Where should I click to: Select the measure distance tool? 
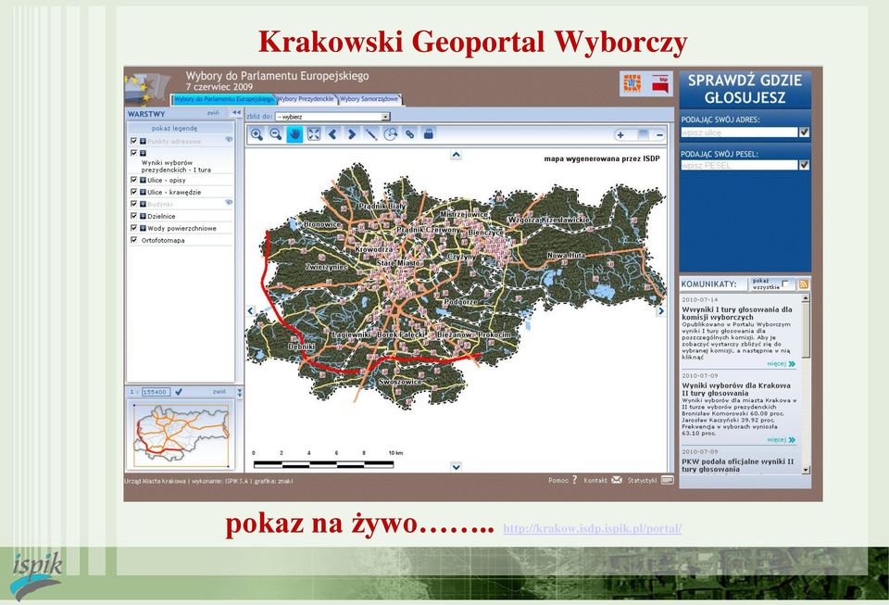point(370,134)
